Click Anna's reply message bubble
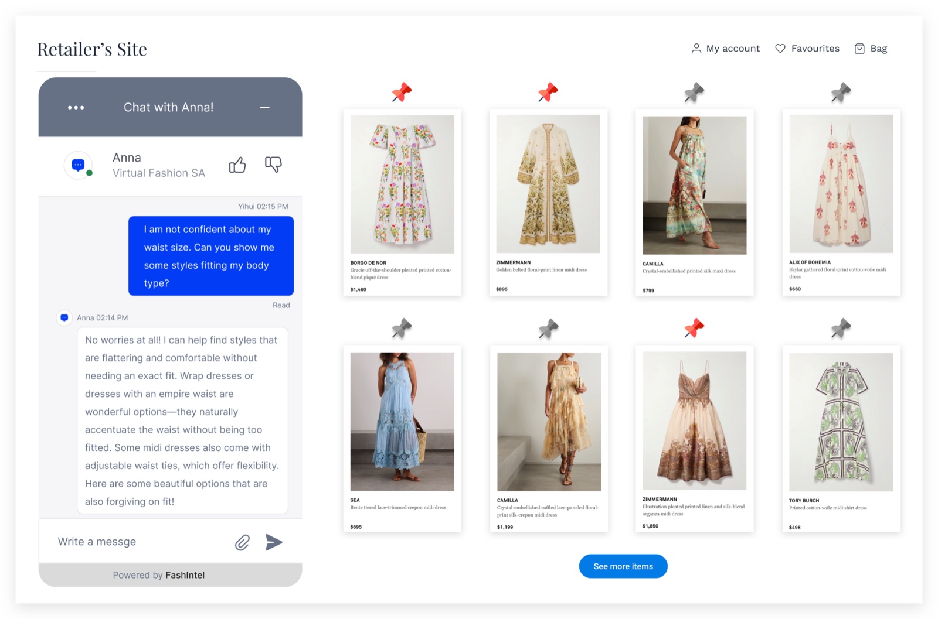Viewport: 938px width, 619px height. pos(182,420)
